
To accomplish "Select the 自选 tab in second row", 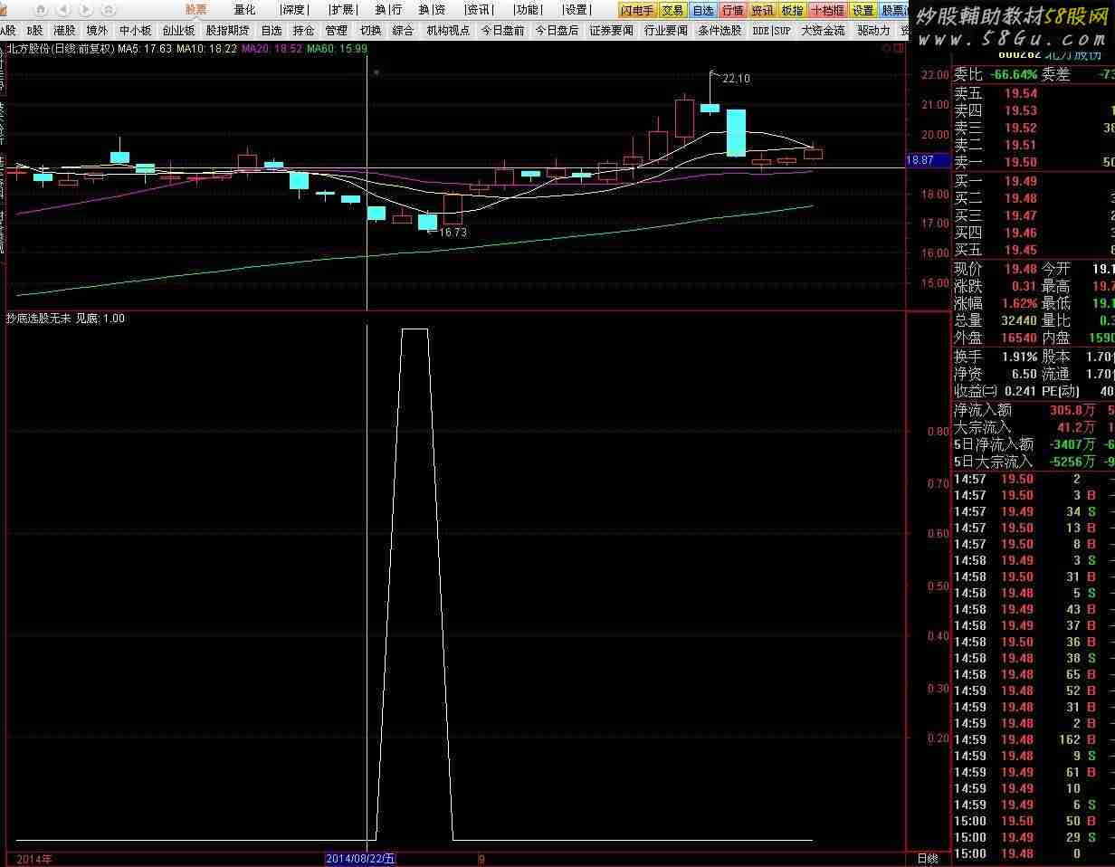I will point(272,31).
